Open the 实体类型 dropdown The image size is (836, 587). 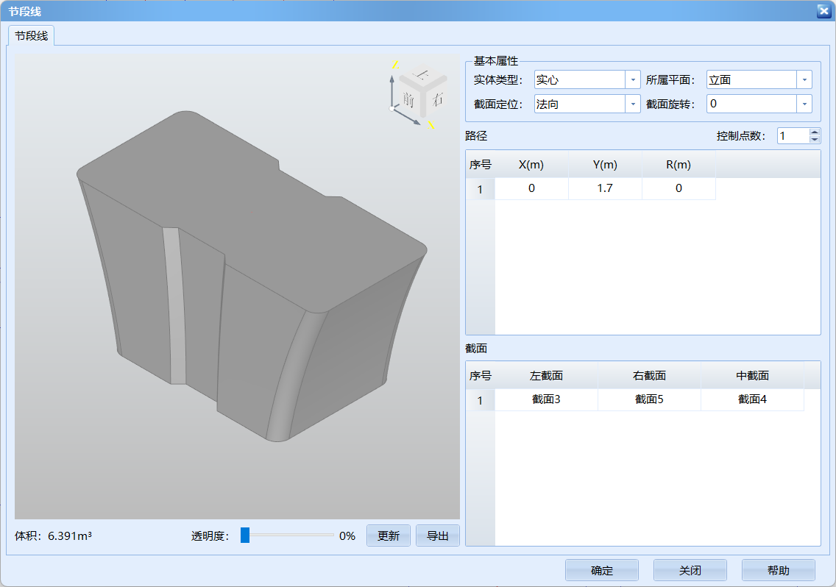(633, 80)
